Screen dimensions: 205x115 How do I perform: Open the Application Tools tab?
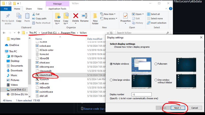57,9
